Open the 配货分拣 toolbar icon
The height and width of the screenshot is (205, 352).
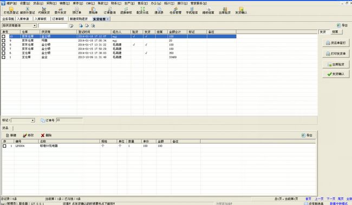142,10
